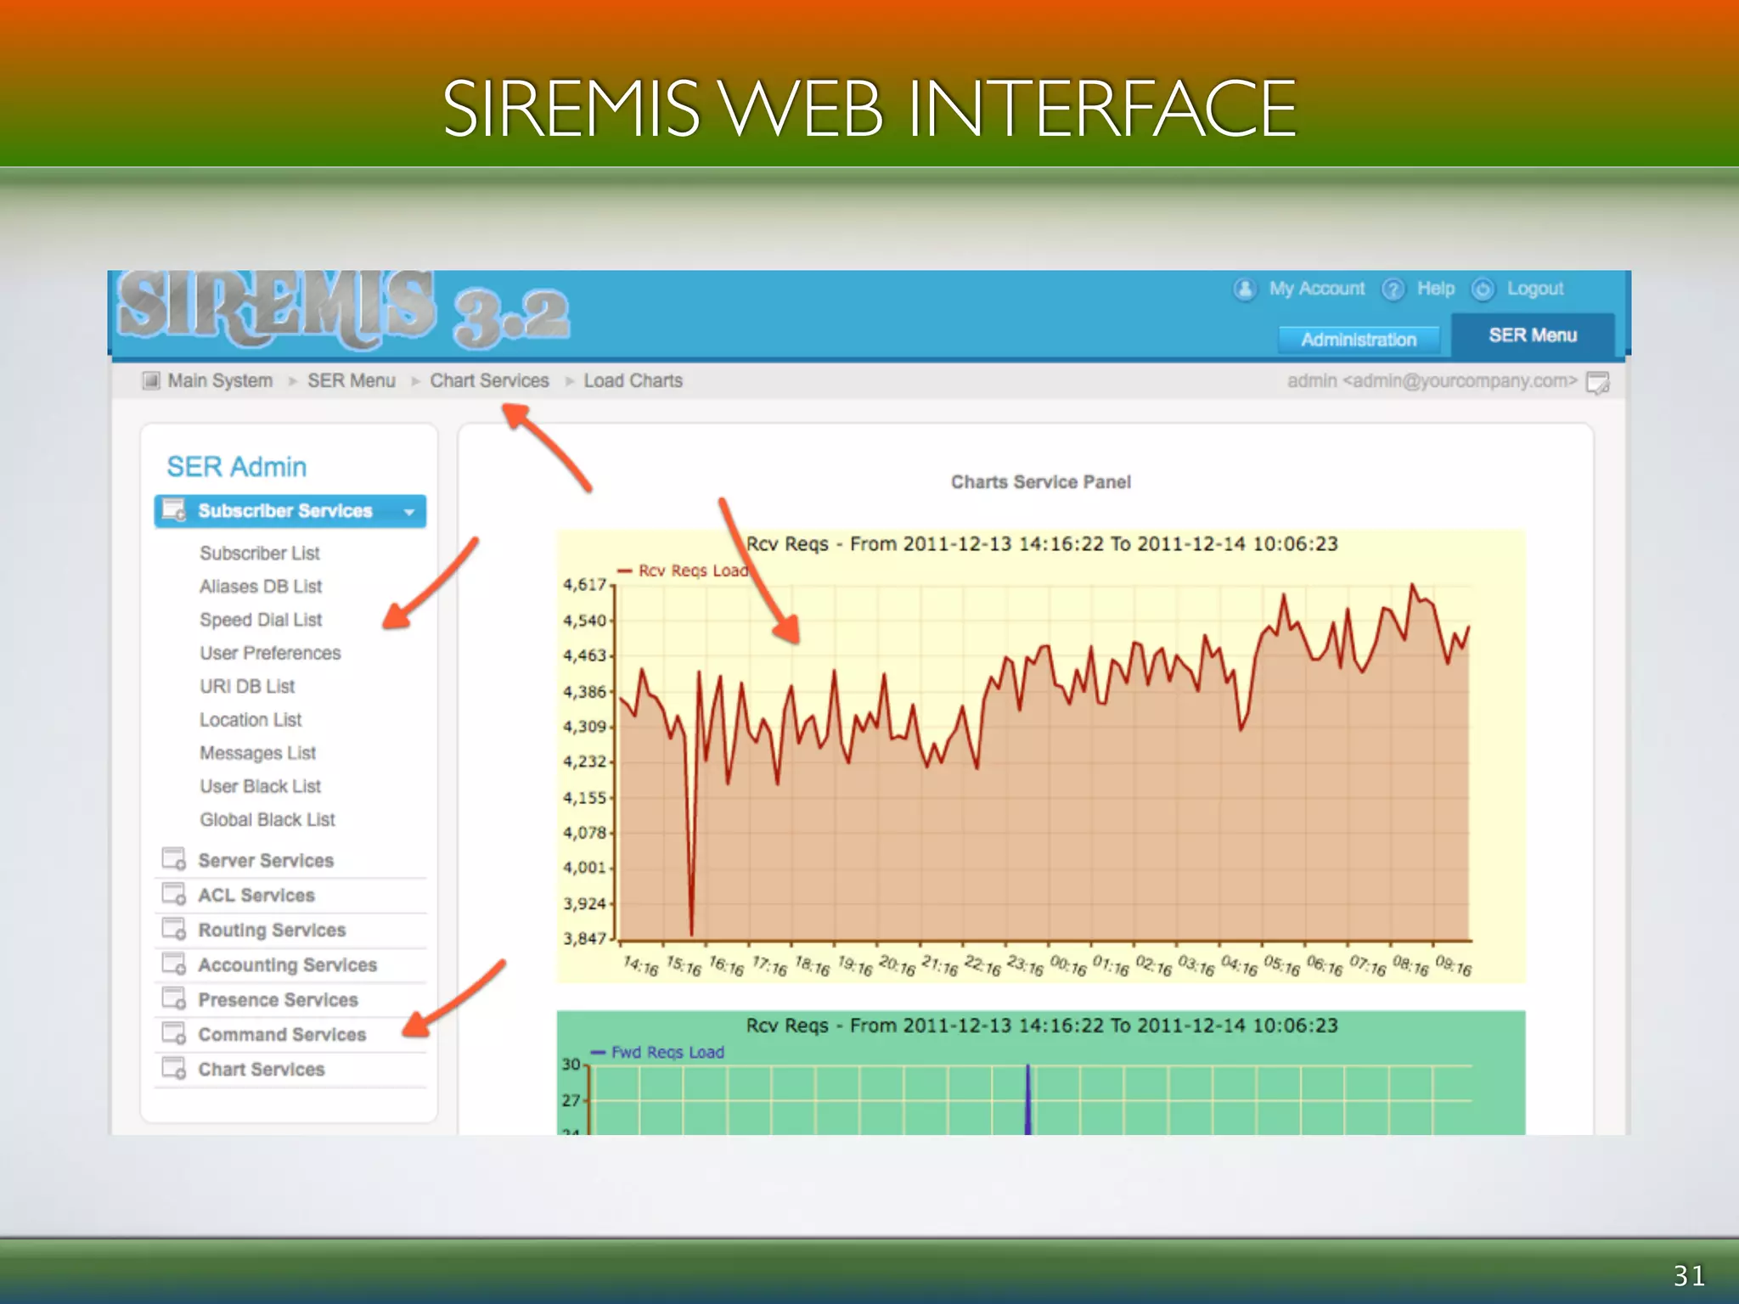Click the Logout power icon
This screenshot has height=1304, width=1739.
(x=1483, y=289)
